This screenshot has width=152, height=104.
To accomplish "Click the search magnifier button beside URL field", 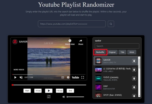I will (x=111, y=24).
